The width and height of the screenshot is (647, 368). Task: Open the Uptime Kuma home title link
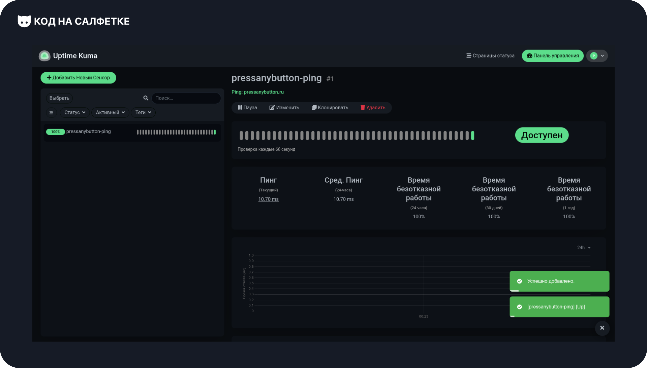pyautogui.click(x=75, y=56)
